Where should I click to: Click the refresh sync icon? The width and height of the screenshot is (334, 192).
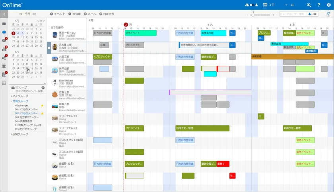point(328,13)
